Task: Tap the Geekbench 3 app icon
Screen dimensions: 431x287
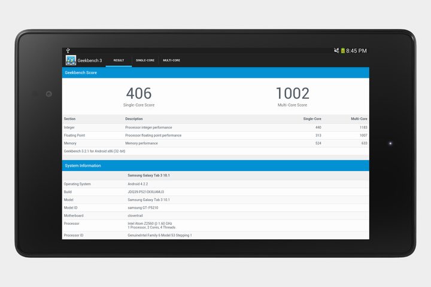Action: pos(71,60)
